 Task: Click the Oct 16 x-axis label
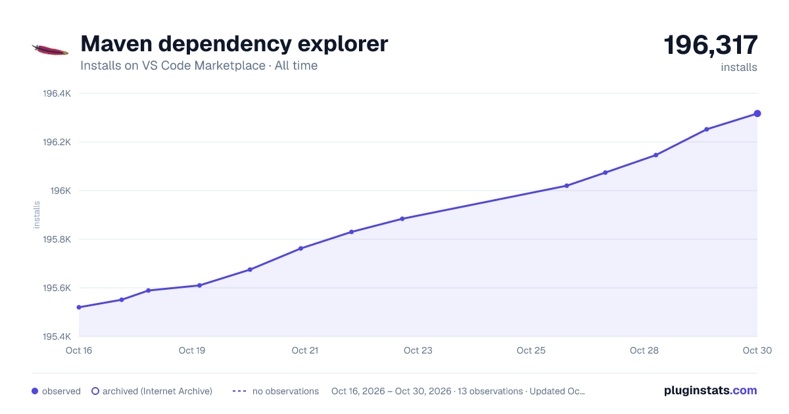pos(79,350)
